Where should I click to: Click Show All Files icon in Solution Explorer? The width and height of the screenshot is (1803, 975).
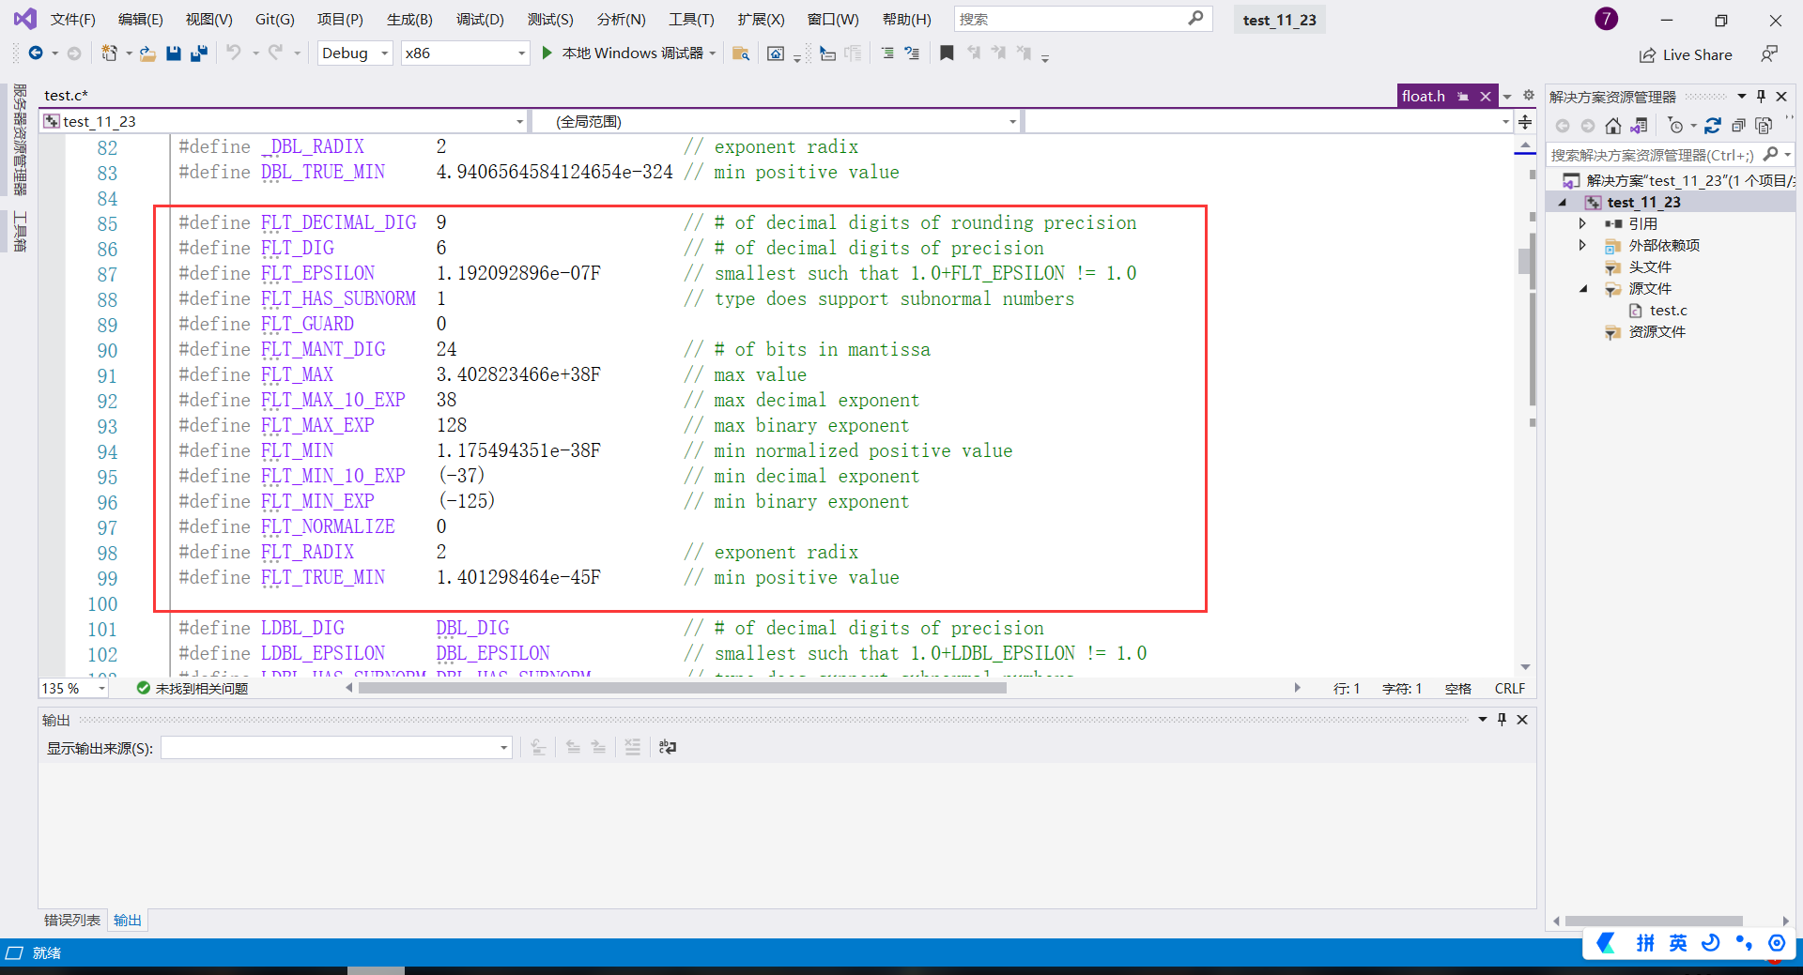(x=1764, y=126)
